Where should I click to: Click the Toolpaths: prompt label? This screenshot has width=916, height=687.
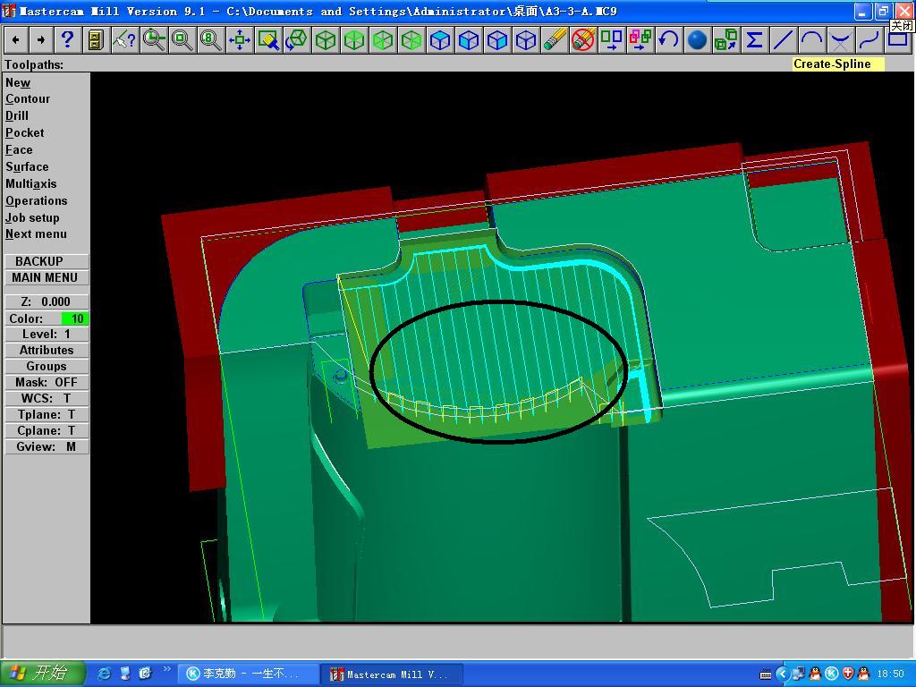34,64
